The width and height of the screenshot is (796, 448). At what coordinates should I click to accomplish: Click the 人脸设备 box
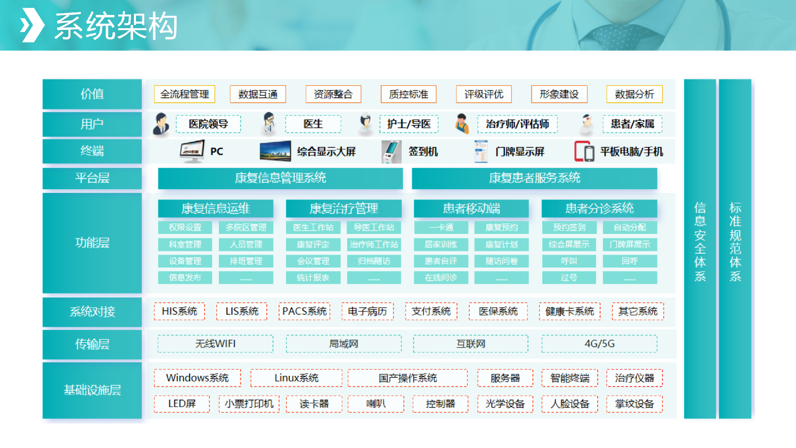coord(570,404)
